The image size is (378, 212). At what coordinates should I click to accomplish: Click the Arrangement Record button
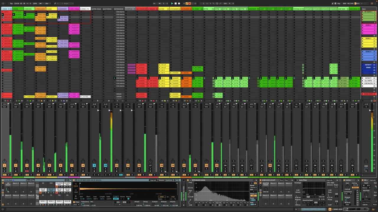179,4
